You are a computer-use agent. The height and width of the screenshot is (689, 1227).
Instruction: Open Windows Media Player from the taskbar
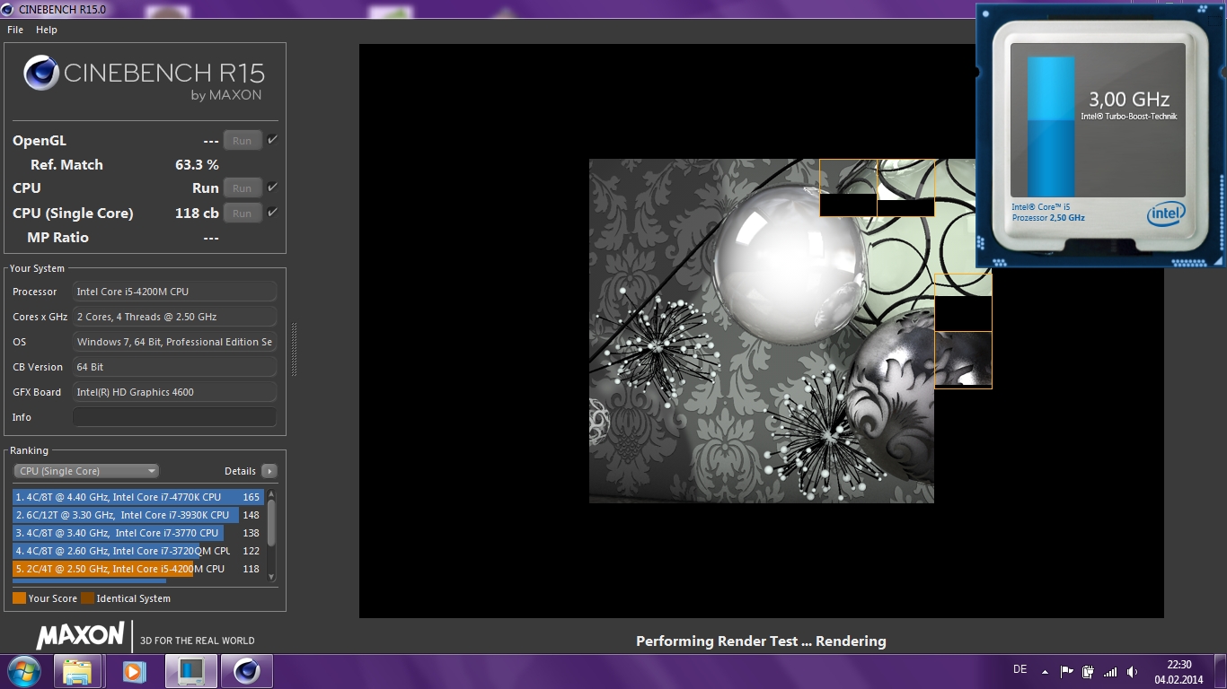(x=133, y=671)
